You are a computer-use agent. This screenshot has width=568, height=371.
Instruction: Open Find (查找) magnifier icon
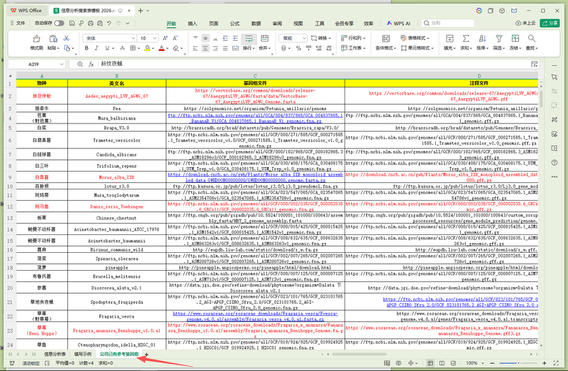pos(531,39)
